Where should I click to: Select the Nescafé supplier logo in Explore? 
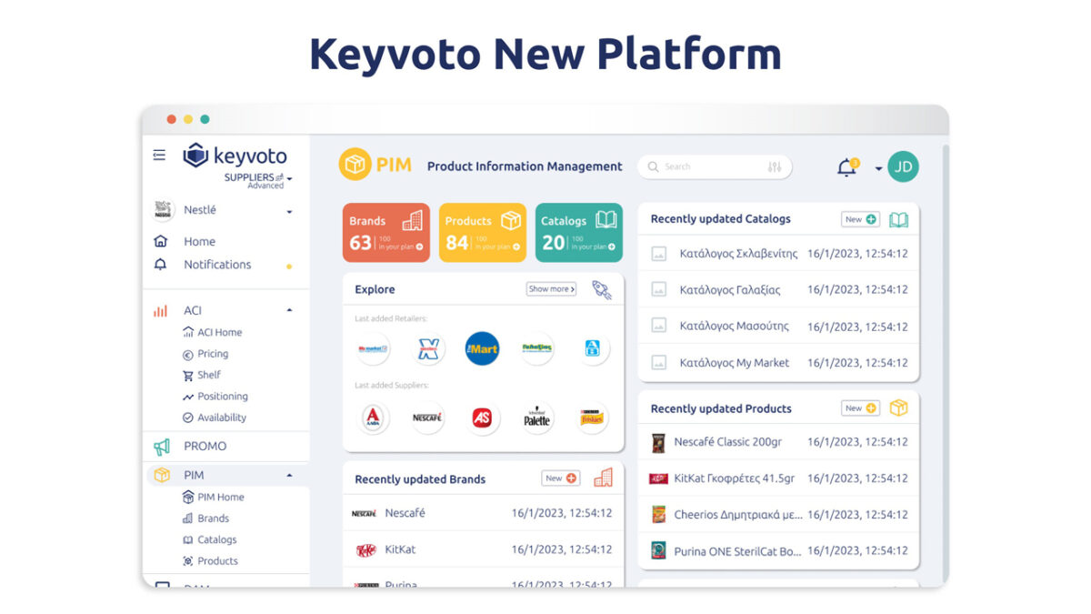click(x=427, y=418)
